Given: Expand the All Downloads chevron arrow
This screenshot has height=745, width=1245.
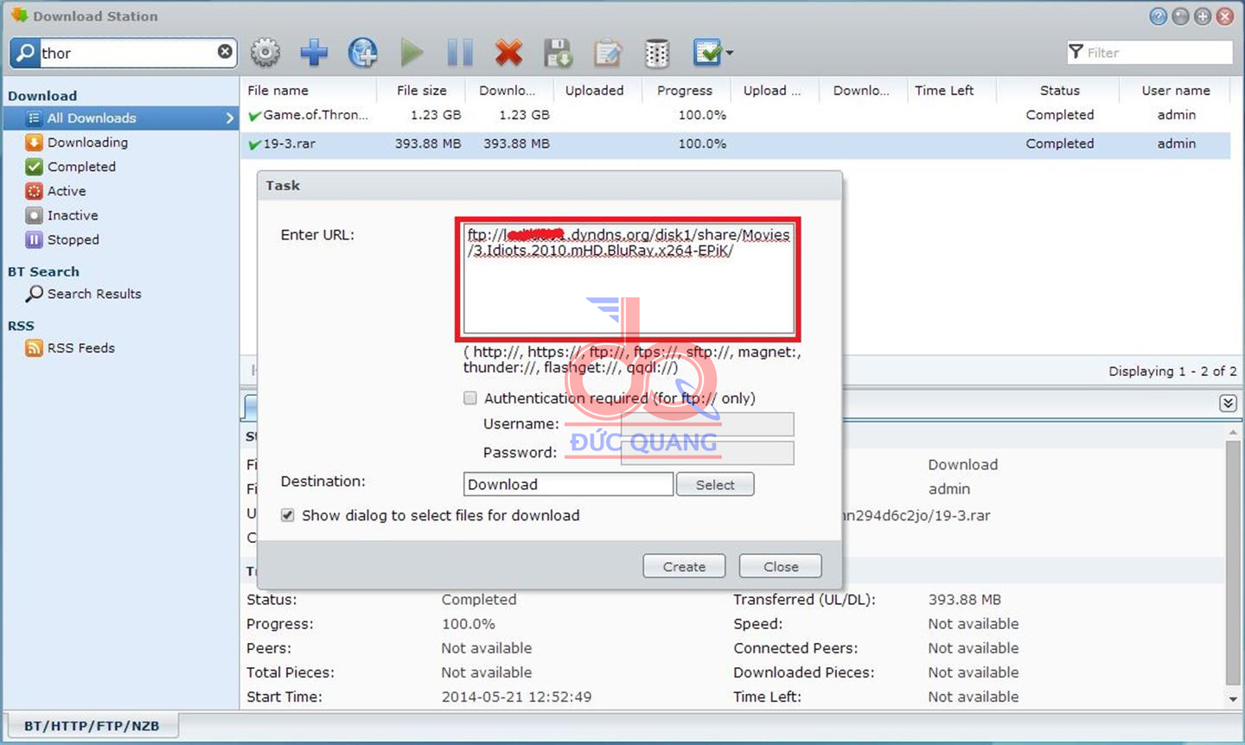Looking at the screenshot, I should coord(229,118).
